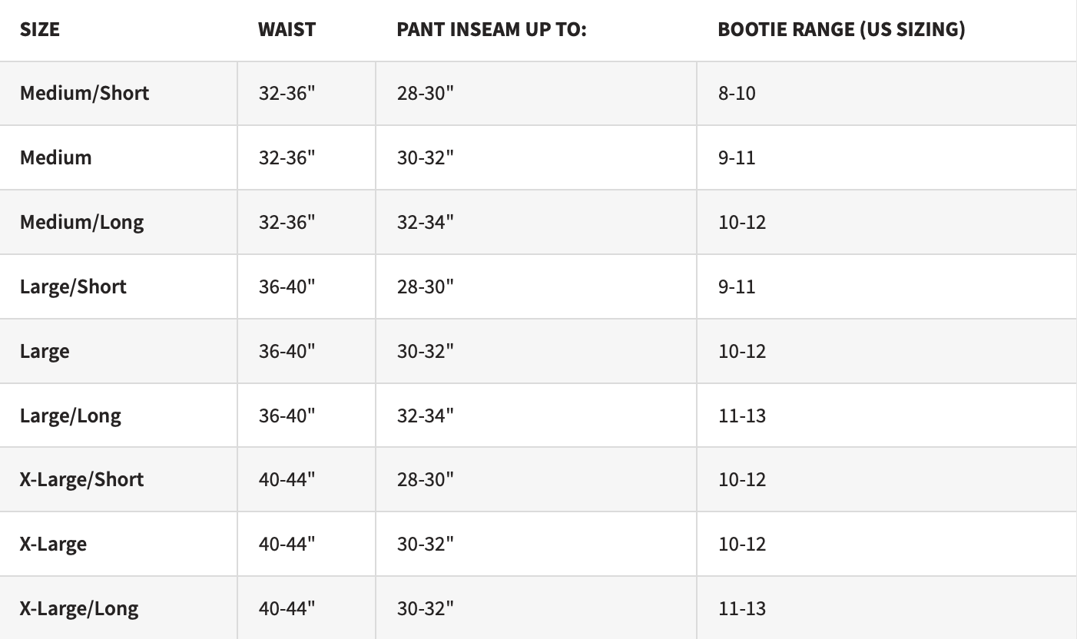
Task: Select the X-Large/Short size label
Action: 81,479
